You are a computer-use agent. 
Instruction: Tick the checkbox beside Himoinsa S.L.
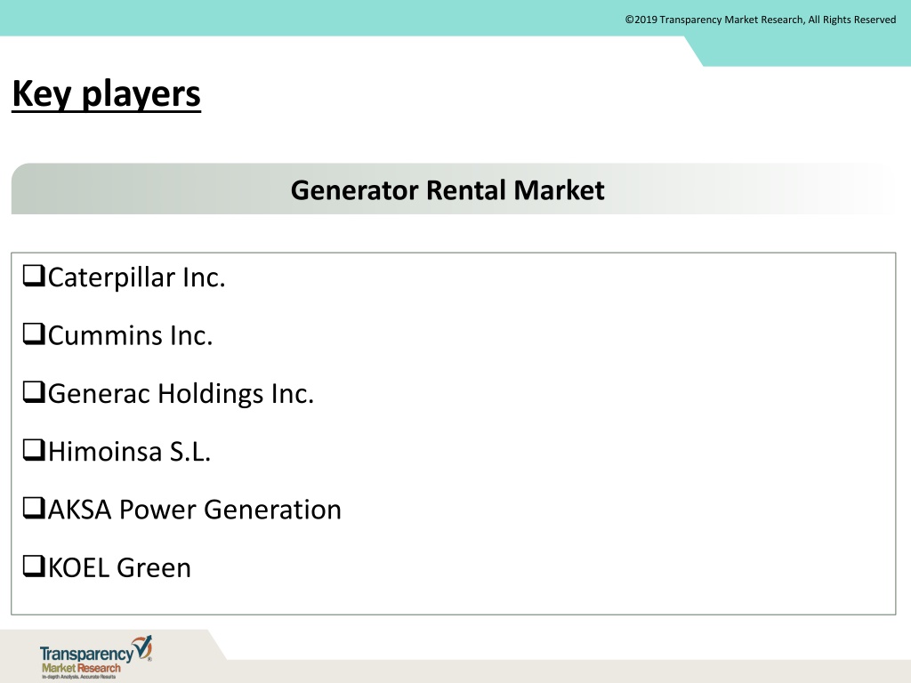pyautogui.click(x=34, y=450)
